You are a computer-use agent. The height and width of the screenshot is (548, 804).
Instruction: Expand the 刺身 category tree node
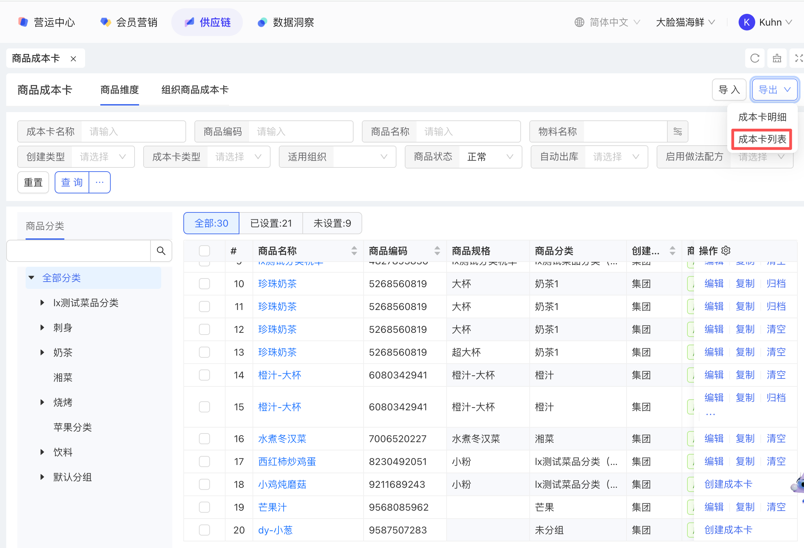click(x=42, y=327)
